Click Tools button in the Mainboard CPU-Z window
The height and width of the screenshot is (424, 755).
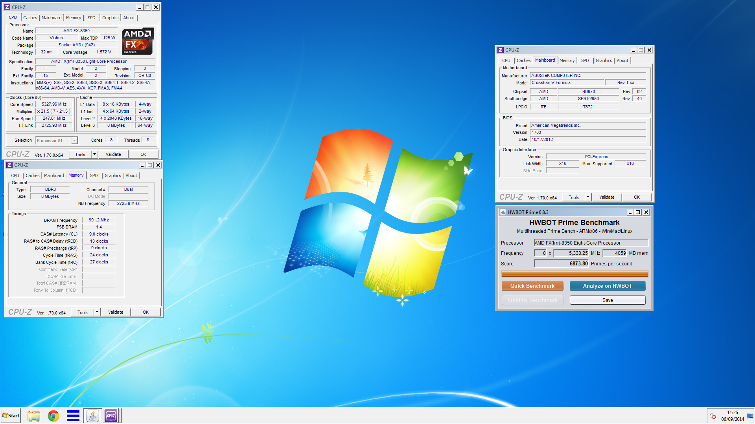click(574, 197)
